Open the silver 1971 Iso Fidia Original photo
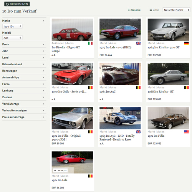The image size is (192, 192). pyautogui.click(x=72, y=118)
